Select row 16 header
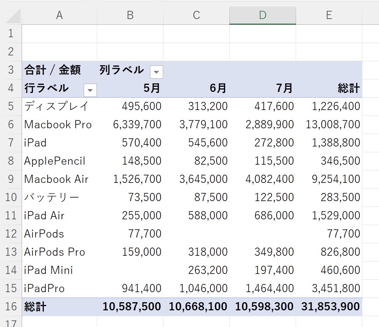Image resolution: width=379 pixels, height=327 pixels. (x=11, y=307)
